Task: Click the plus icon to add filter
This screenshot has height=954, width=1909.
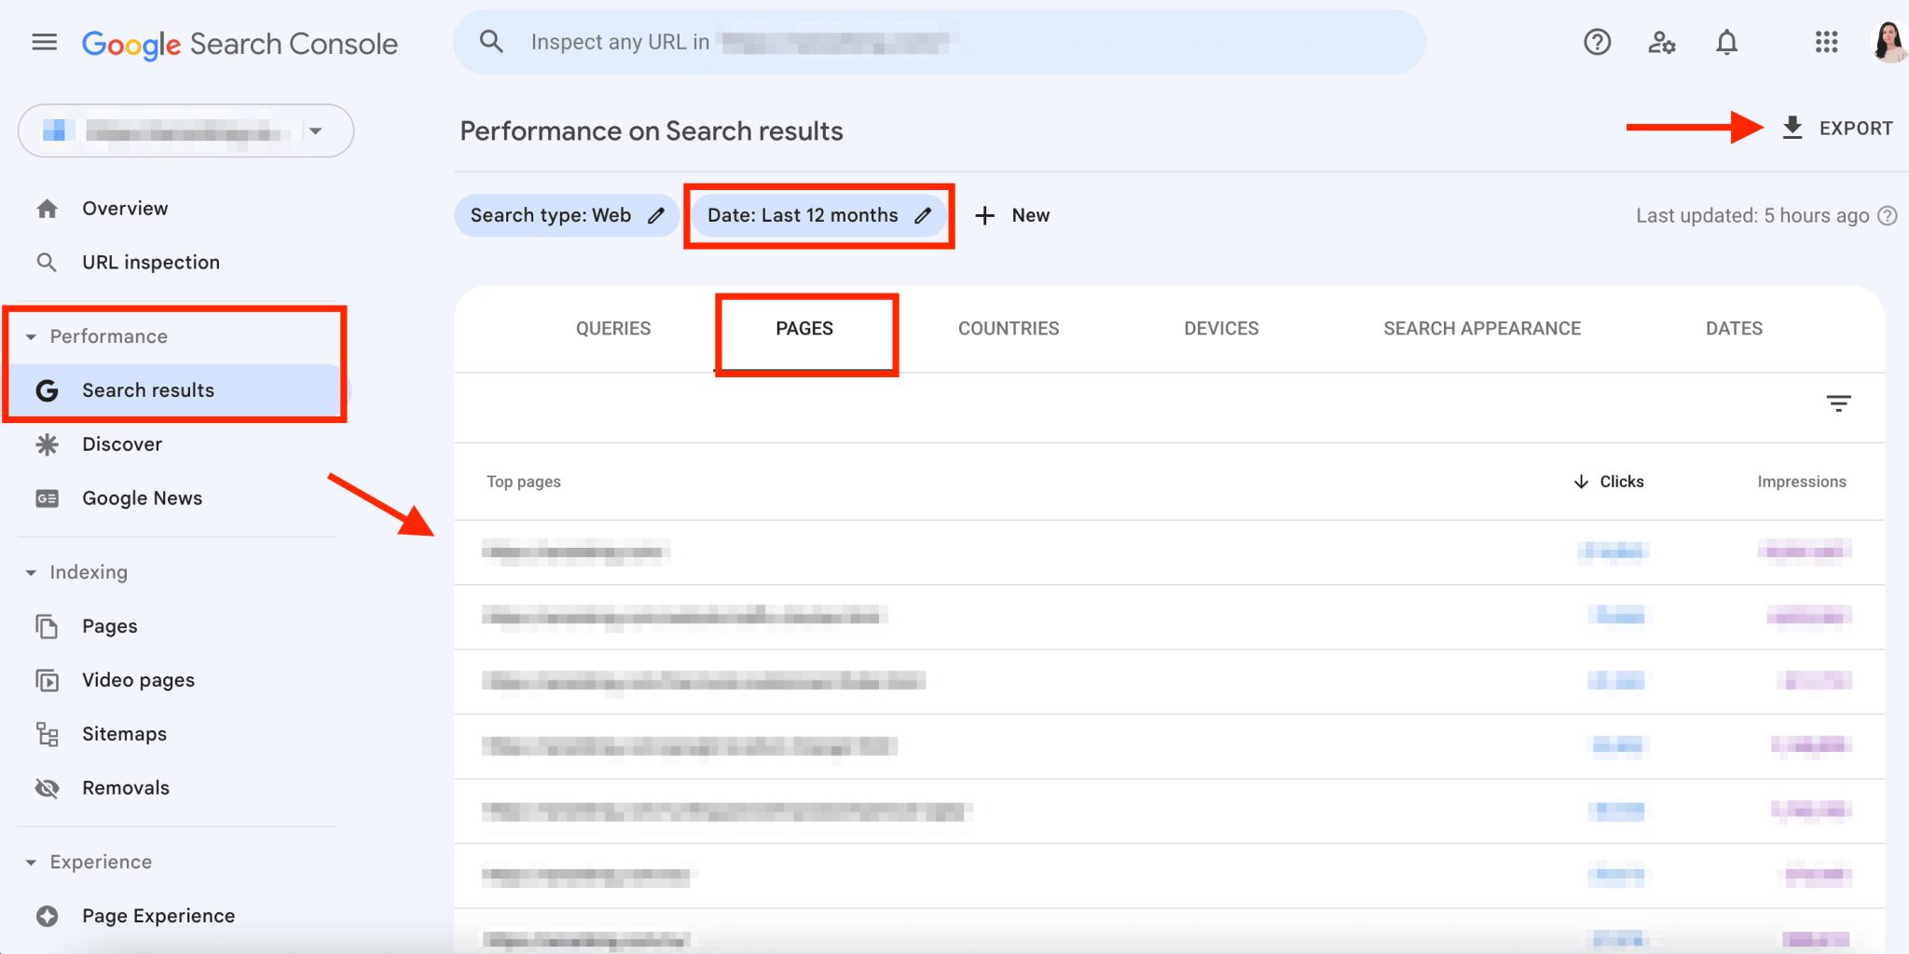Action: click(985, 215)
